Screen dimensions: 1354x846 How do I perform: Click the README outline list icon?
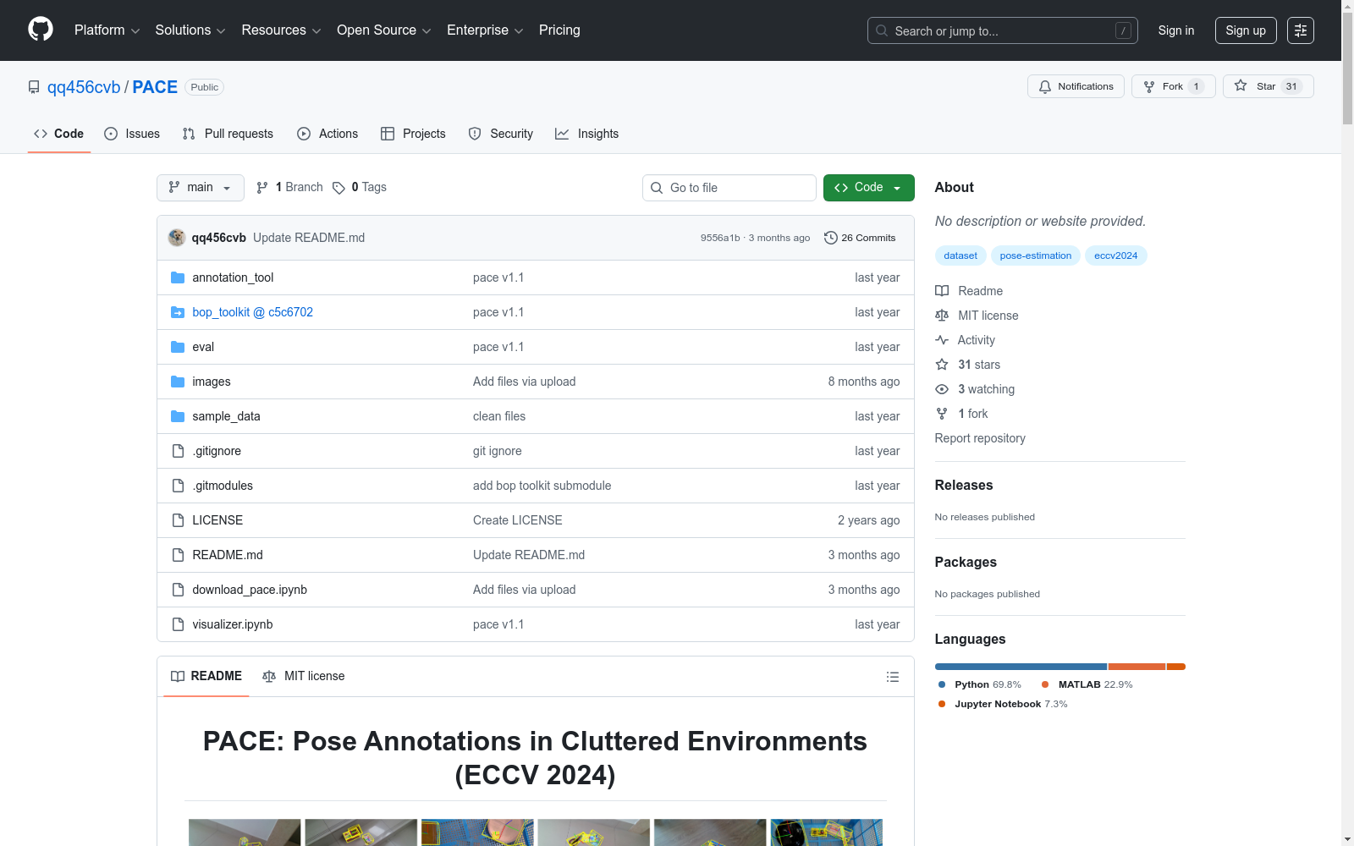coord(892,677)
